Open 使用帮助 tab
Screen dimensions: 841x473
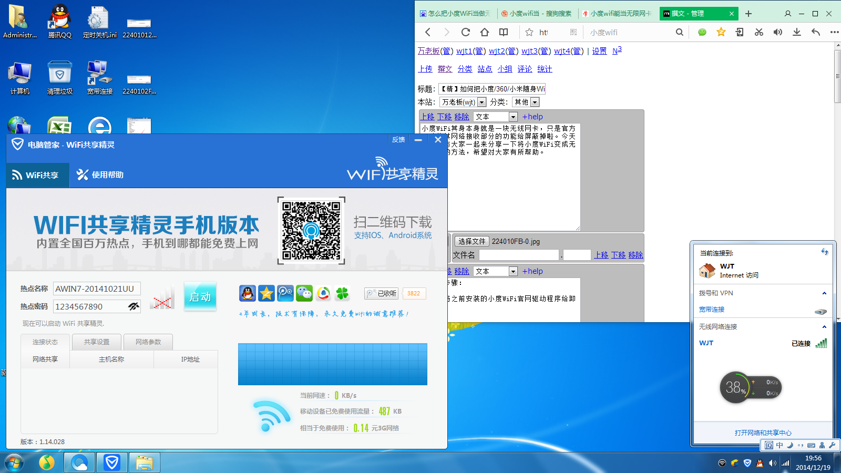[100, 175]
